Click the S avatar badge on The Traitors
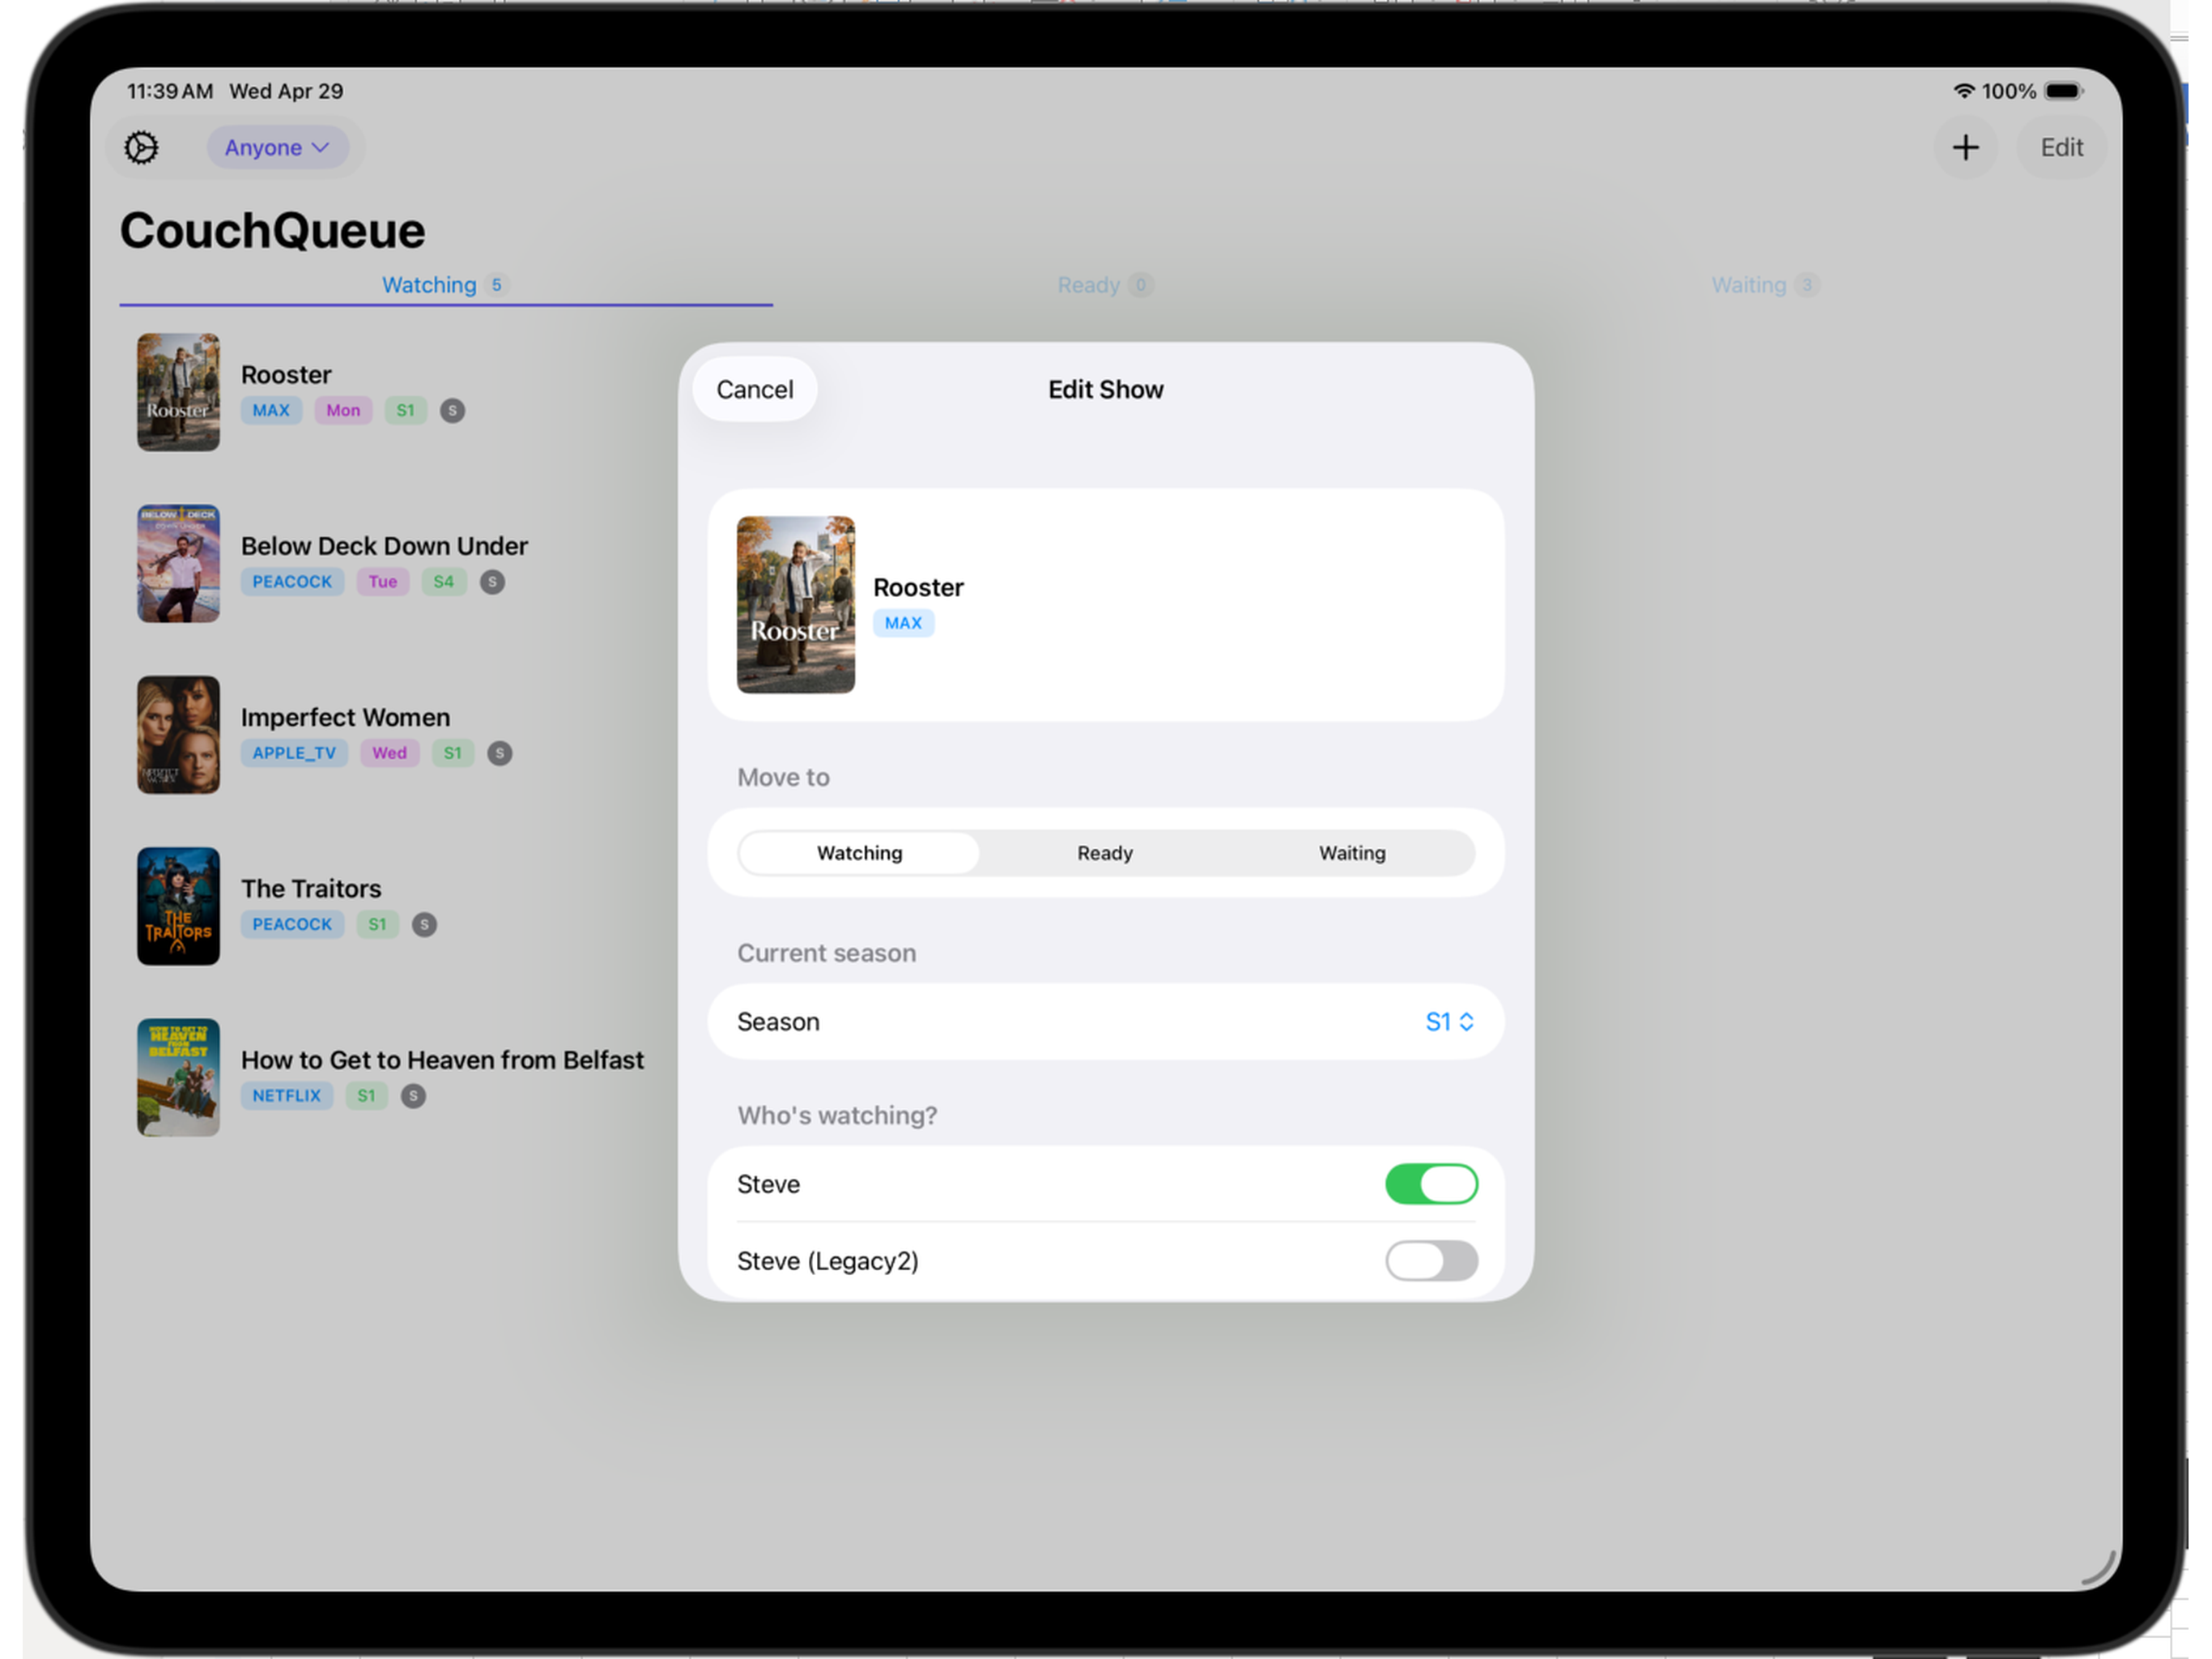Image resolution: width=2212 pixels, height=1659 pixels. (x=424, y=924)
